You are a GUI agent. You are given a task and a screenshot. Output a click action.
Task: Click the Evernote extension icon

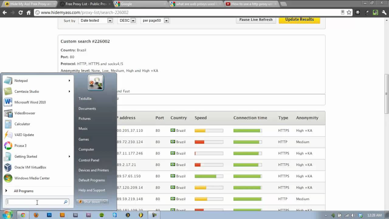coord(375,12)
